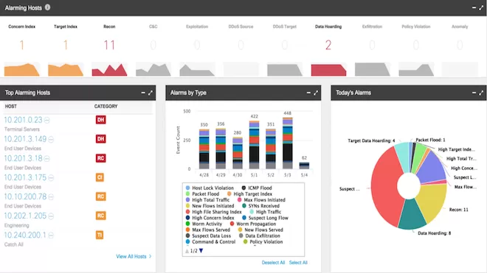Viewport: 487px width, 273px height.
Task: Toggle the Worm Propagation legend series
Action: [x=253, y=224]
